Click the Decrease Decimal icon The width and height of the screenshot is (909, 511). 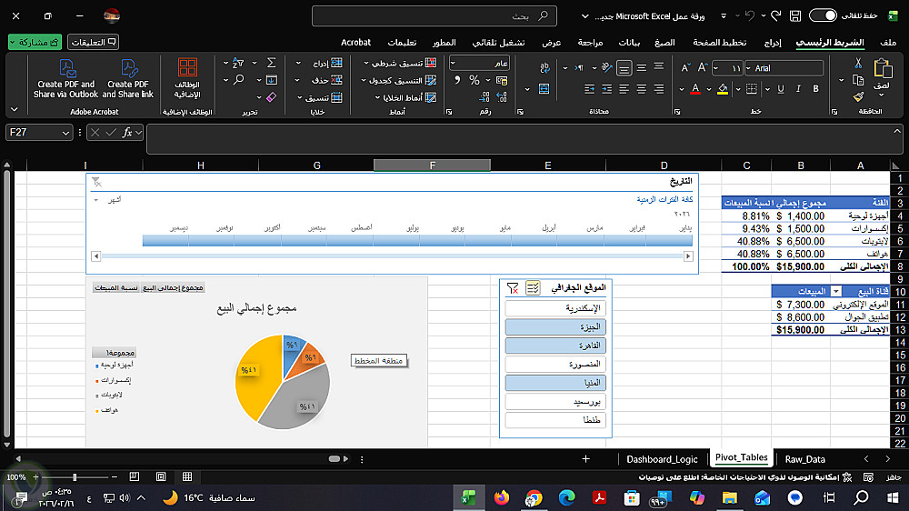click(x=484, y=97)
